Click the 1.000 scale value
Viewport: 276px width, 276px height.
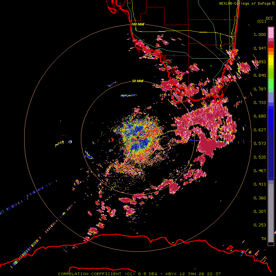pyautogui.click(x=260, y=34)
